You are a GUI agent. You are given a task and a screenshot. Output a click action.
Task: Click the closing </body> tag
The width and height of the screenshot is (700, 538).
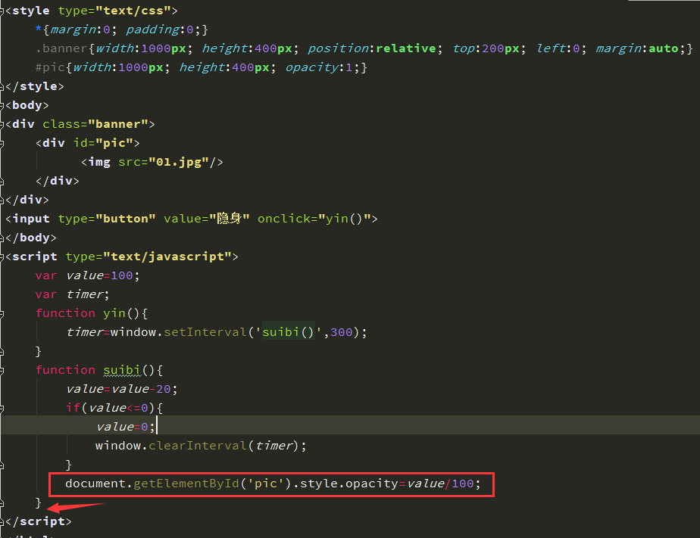click(31, 238)
